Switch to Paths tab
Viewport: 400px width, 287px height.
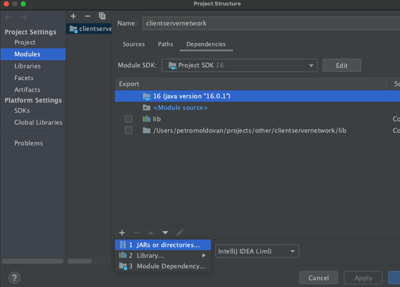(166, 44)
